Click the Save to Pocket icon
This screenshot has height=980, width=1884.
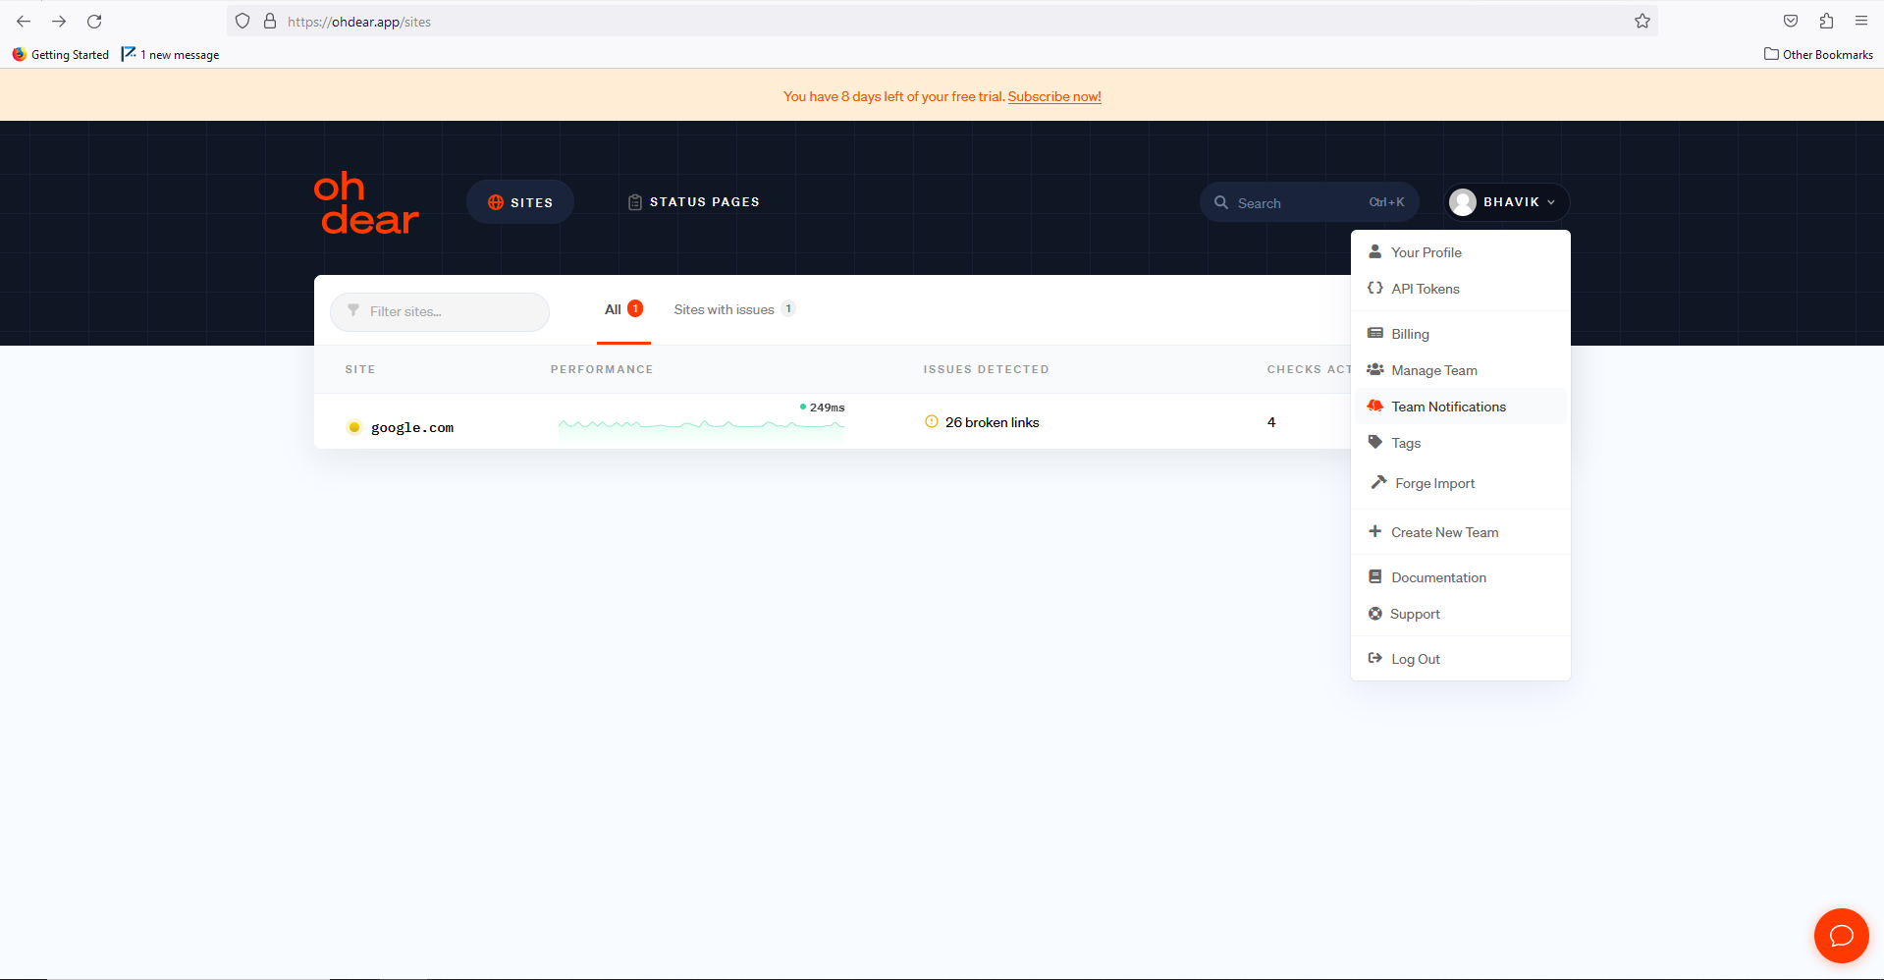[1791, 21]
